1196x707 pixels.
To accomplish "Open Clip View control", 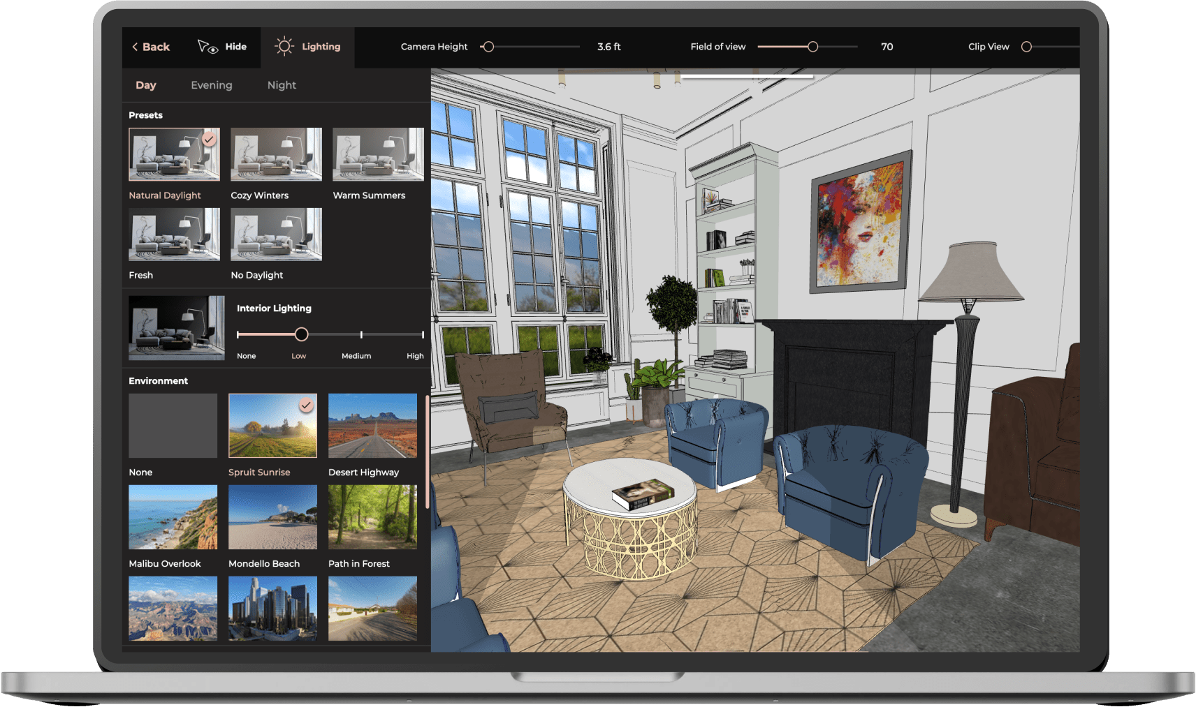I will tap(1026, 46).
